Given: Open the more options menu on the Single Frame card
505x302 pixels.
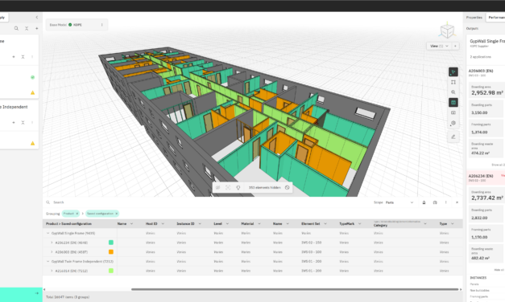Looking at the screenshot, I should 32,57.
